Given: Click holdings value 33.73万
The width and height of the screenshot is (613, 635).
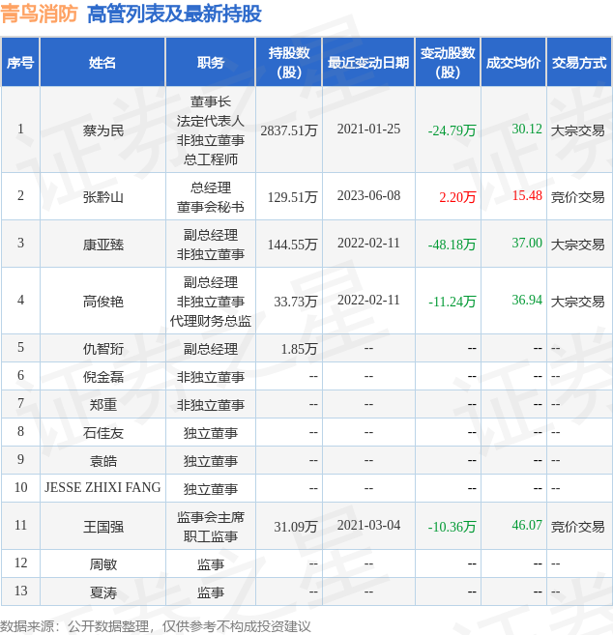Looking at the screenshot, I should pos(295,302).
